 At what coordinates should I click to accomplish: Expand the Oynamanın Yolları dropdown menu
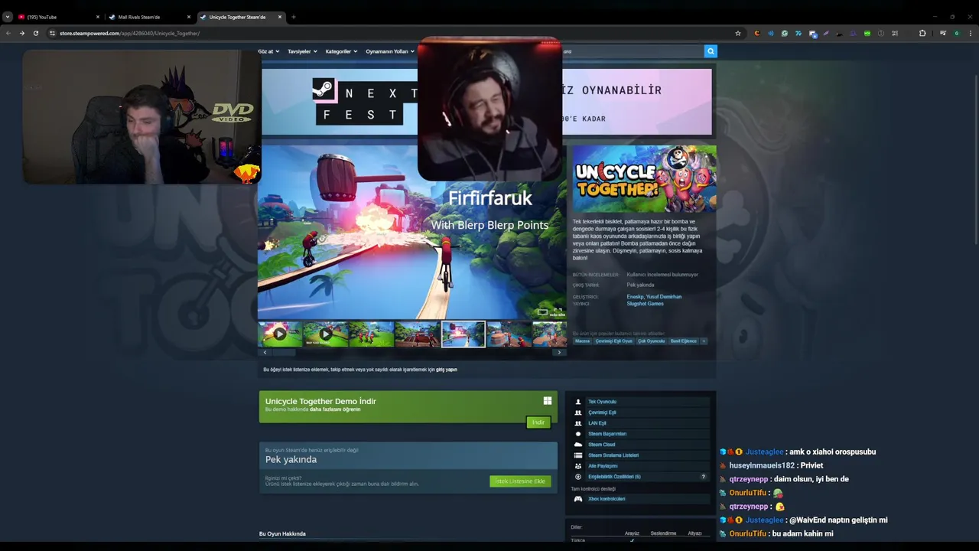coord(390,51)
